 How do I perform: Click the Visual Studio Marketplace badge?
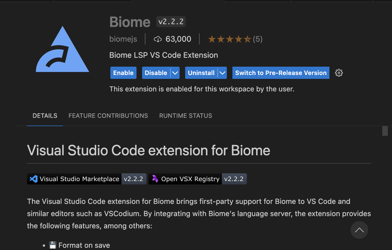coord(87,179)
